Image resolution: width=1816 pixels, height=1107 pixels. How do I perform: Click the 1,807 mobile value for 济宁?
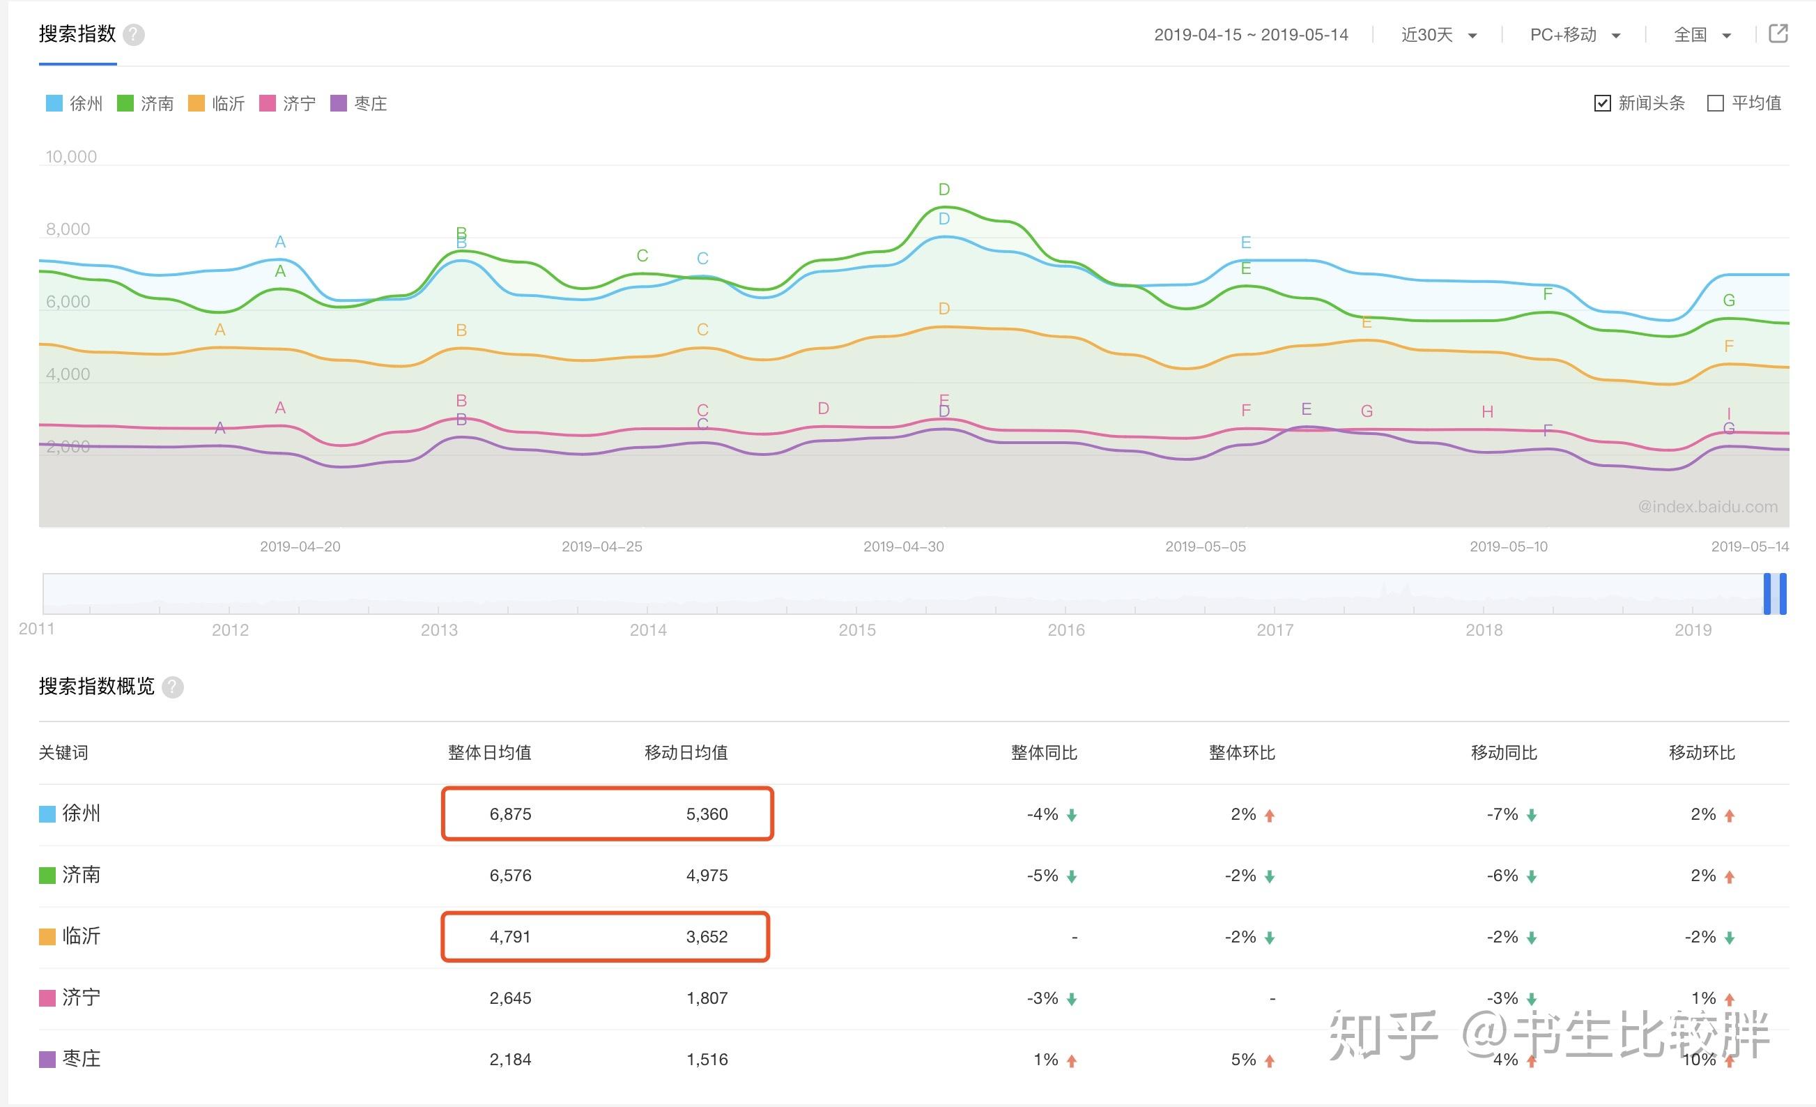point(707,998)
